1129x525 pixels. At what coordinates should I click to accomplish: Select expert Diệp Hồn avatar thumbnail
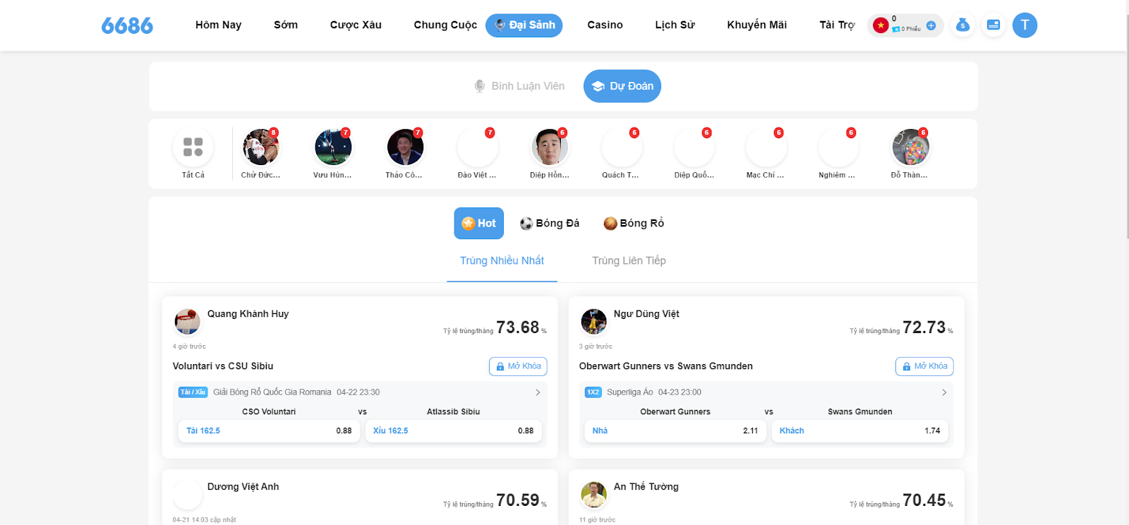pos(549,147)
